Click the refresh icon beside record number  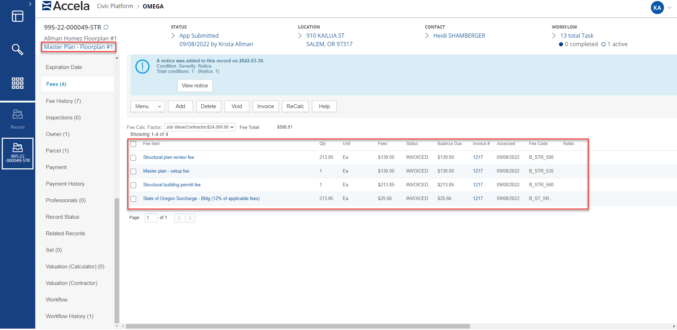coord(106,27)
